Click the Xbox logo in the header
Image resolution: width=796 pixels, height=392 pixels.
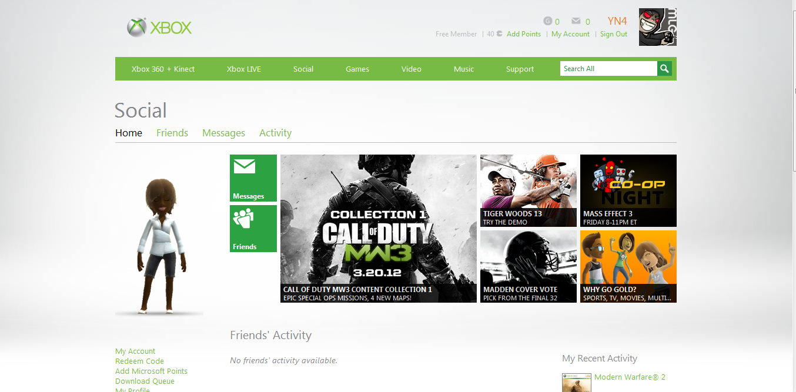[x=159, y=28]
